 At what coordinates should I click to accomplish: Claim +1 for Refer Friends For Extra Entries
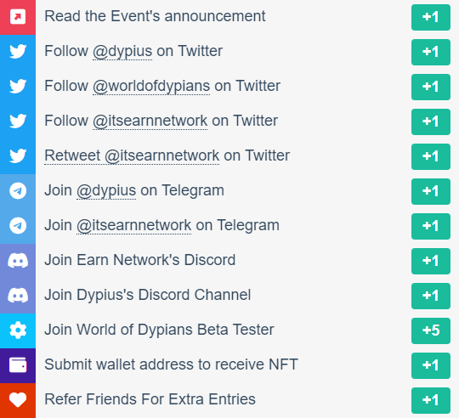431,400
